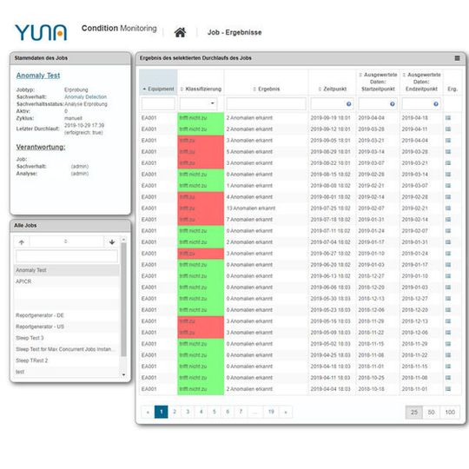
Task: Select Reportgenerator - DE job
Action: [67, 315]
